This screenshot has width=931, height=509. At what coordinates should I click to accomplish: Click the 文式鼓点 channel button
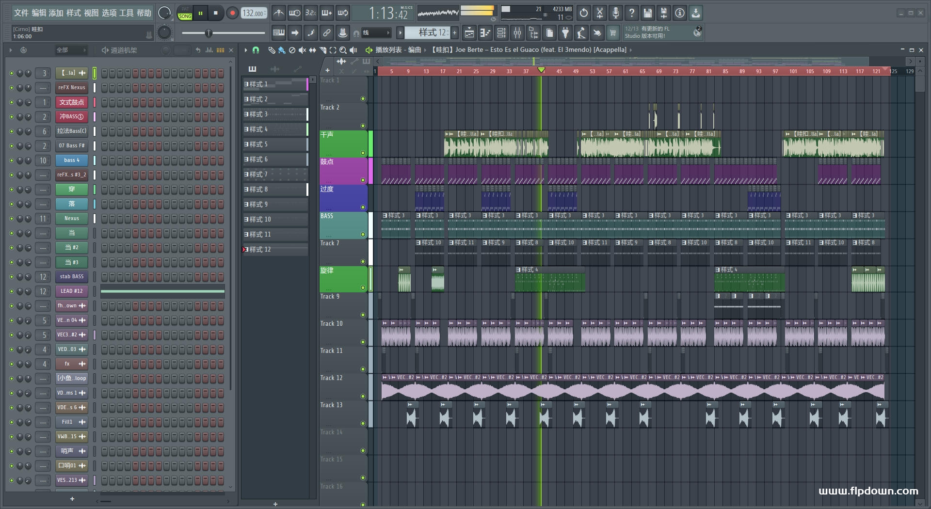click(x=71, y=102)
